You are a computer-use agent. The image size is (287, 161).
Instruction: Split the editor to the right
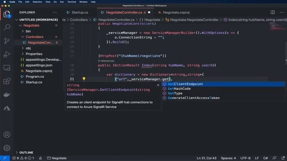pyautogui.click(x=273, y=13)
